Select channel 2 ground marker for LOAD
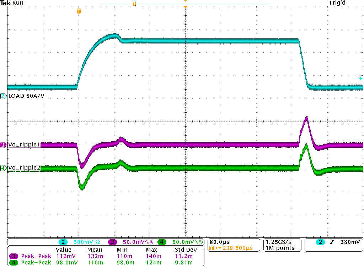 tap(3, 96)
